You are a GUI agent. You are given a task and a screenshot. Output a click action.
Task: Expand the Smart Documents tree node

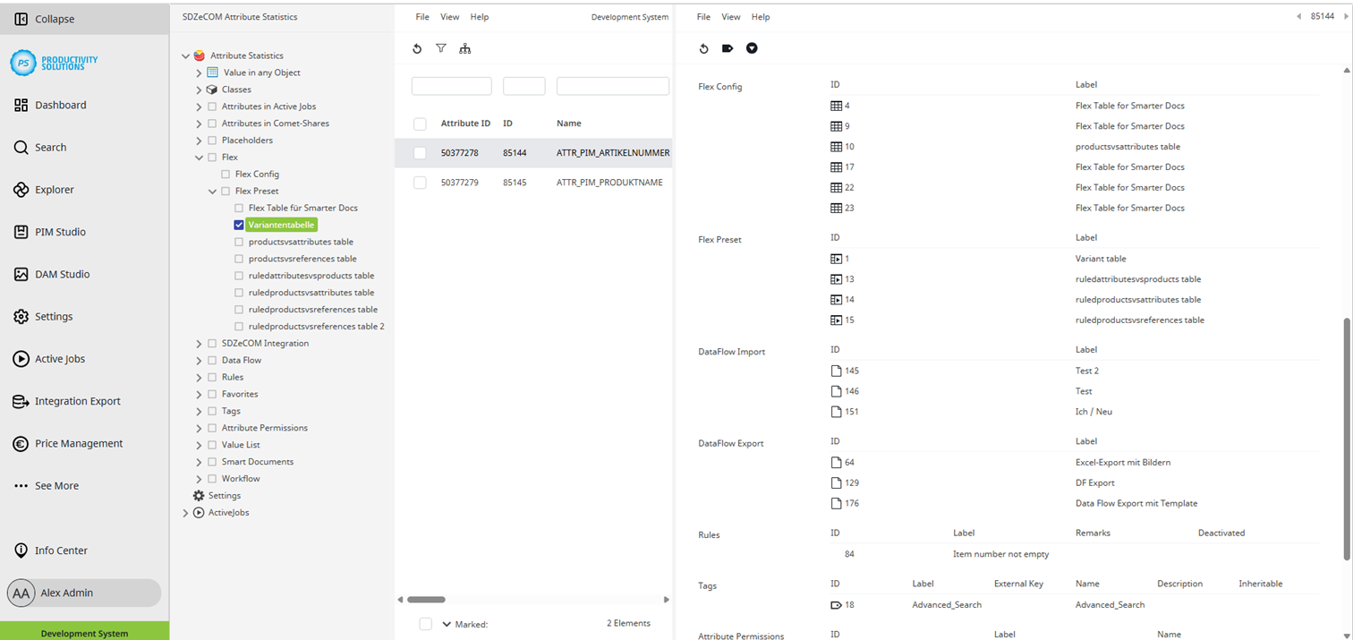click(199, 461)
